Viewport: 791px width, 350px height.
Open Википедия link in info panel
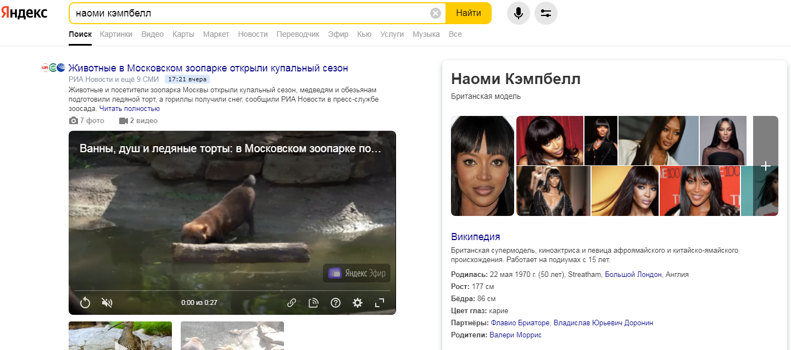coord(476,237)
